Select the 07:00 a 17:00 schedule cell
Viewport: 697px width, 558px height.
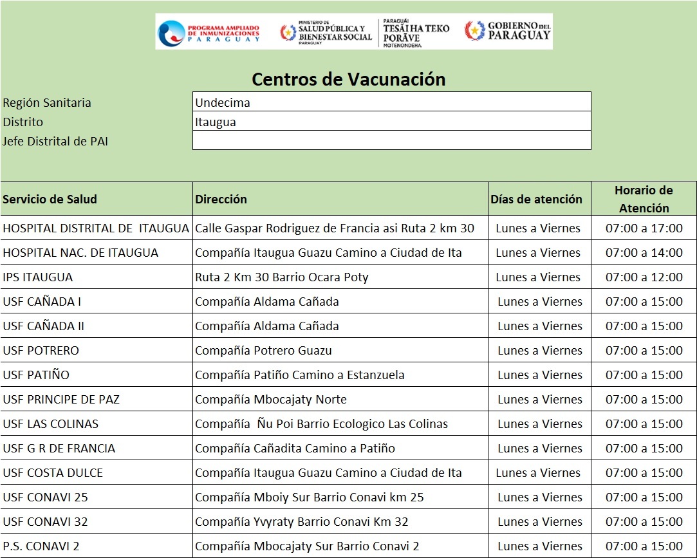click(643, 228)
